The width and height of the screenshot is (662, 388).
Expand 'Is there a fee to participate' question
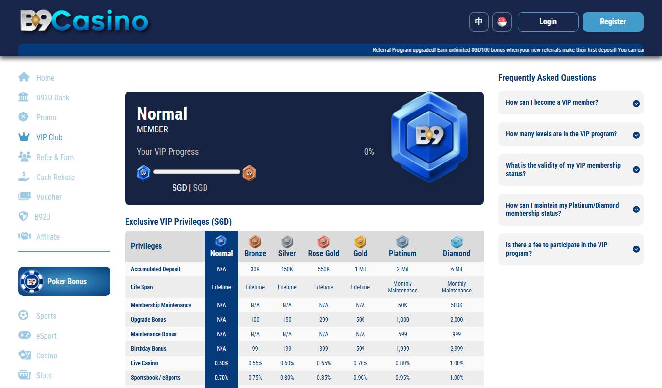571,249
